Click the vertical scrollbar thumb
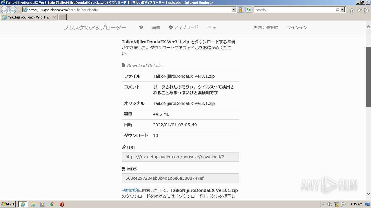Image resolution: width=371 pixels, height=208 pixels. click(x=368, y=77)
